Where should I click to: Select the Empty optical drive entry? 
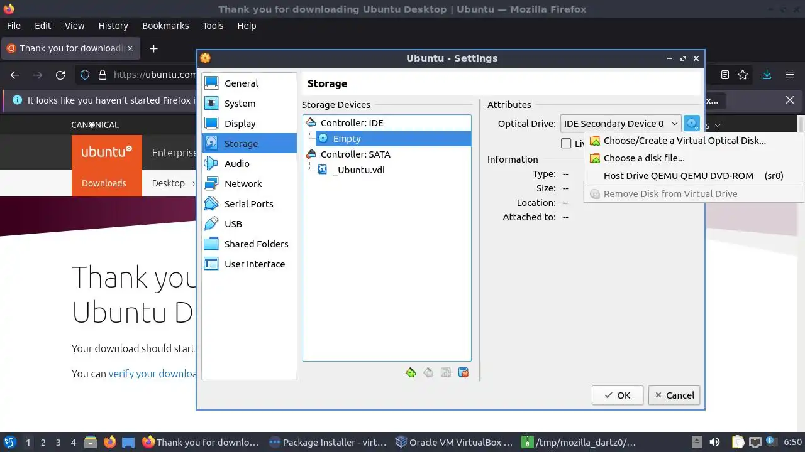(393, 139)
